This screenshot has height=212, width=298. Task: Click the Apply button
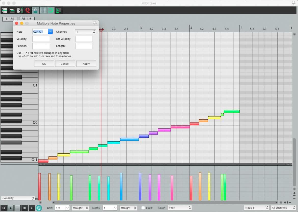tap(86, 64)
